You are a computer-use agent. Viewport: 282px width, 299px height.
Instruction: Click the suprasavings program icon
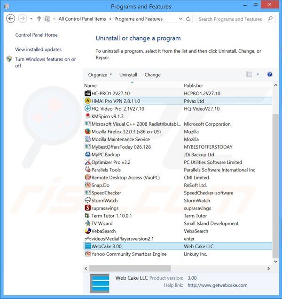pos(87,208)
